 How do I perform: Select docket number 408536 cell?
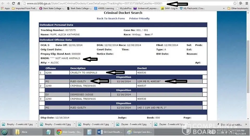(x=172, y=72)
